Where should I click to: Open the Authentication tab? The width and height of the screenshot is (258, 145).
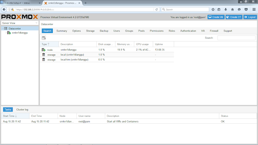point(188,31)
